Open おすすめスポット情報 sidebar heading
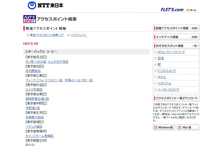Viewport: 223px width, 146px height. click(x=176, y=46)
